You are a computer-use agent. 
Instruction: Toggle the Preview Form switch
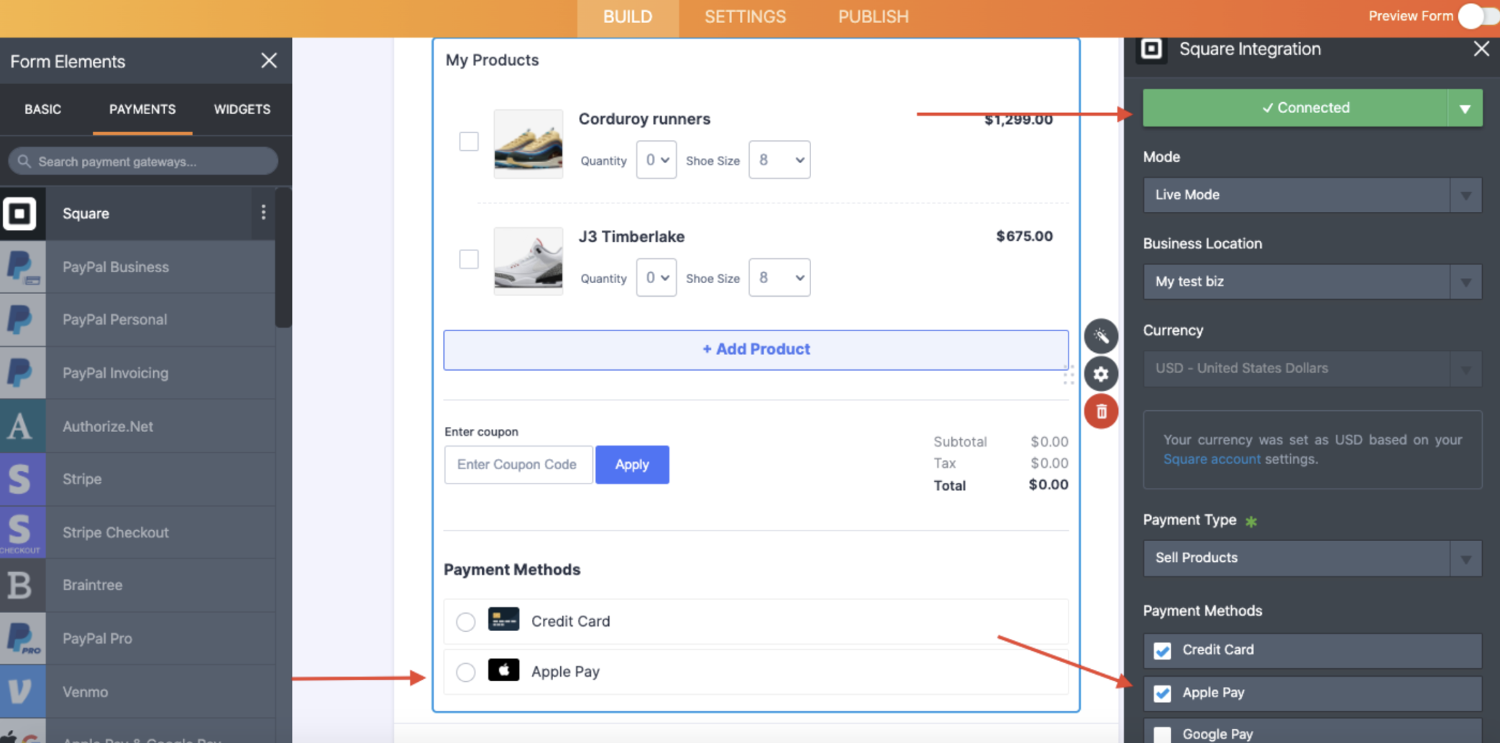[1476, 16]
